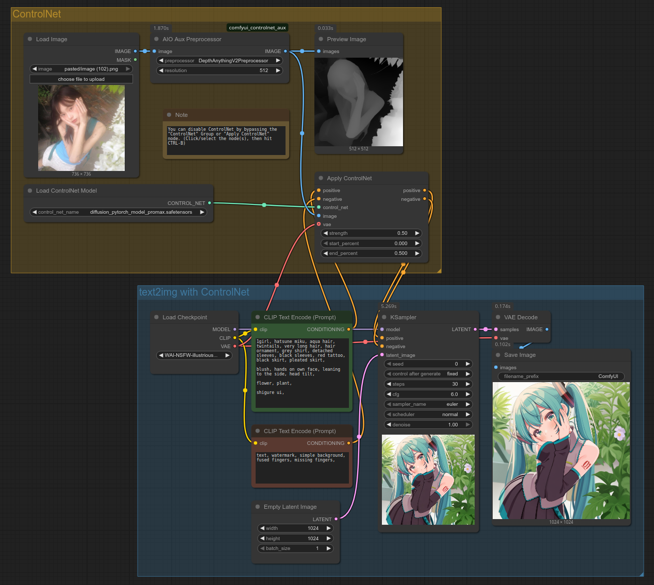This screenshot has height=585, width=654.
Task: Increase the resolution value with right arrow
Action: 278,71
